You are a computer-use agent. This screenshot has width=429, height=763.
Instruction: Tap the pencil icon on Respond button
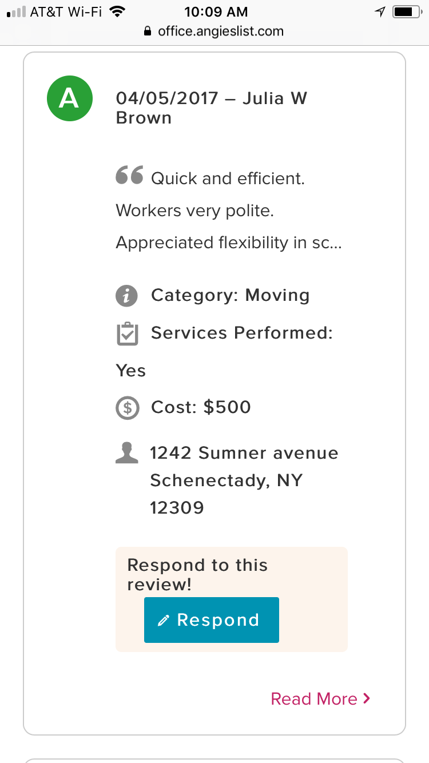tap(164, 621)
